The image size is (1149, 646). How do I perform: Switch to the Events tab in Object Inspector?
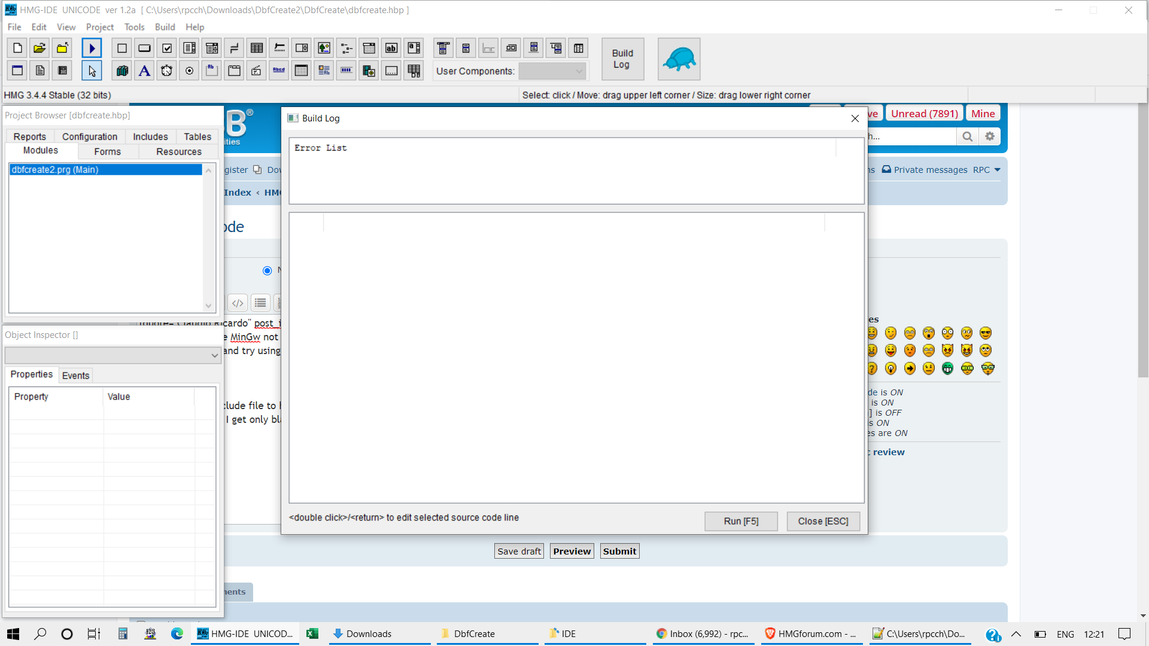pyautogui.click(x=75, y=375)
